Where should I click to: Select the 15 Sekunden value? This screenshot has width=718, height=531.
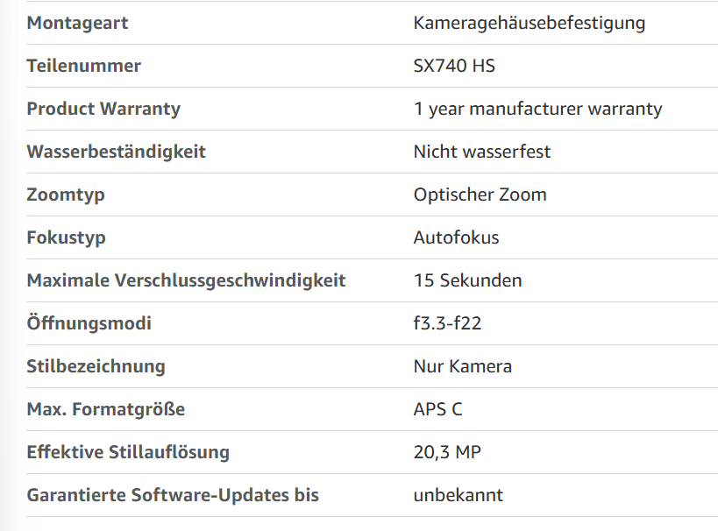pyautogui.click(x=467, y=280)
